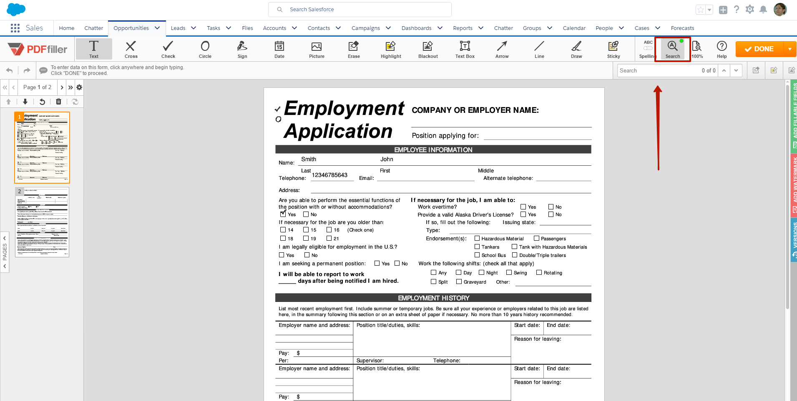This screenshot has width=797, height=401.
Task: Move the selected page down
Action: tap(25, 101)
